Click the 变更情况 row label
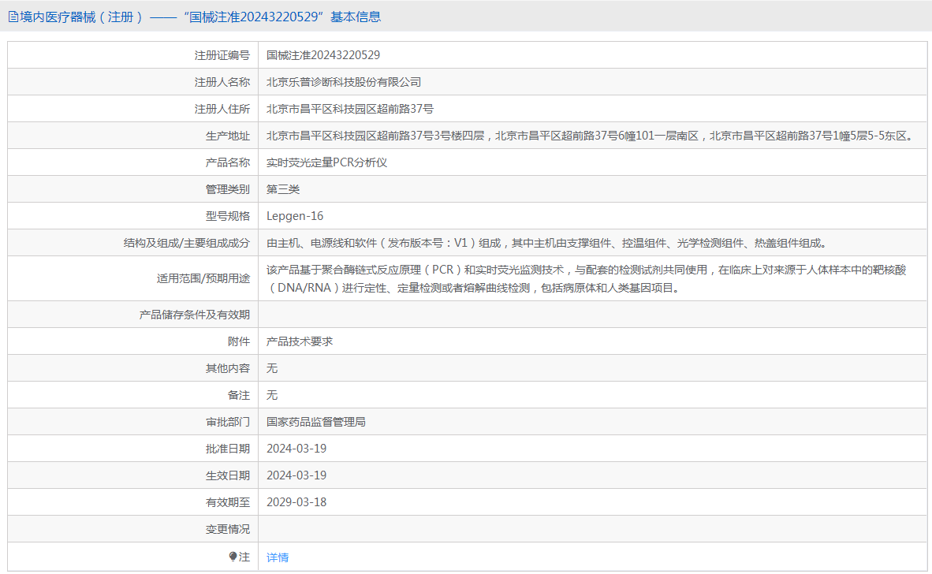Screen dimensions: 932x574 (228, 529)
